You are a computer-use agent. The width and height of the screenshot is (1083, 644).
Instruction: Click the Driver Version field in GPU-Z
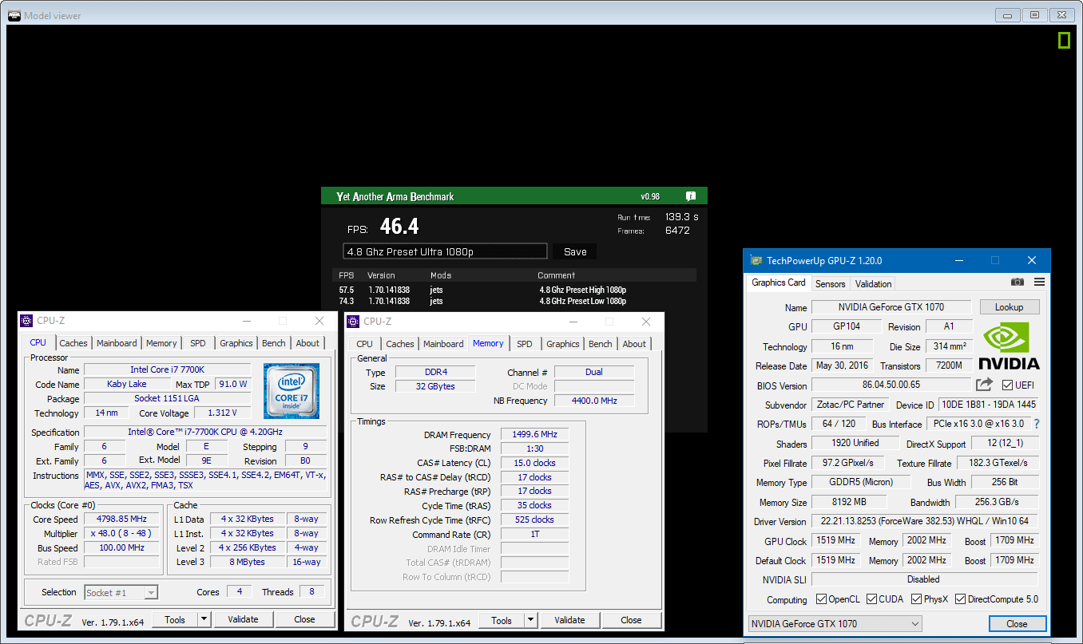925,521
